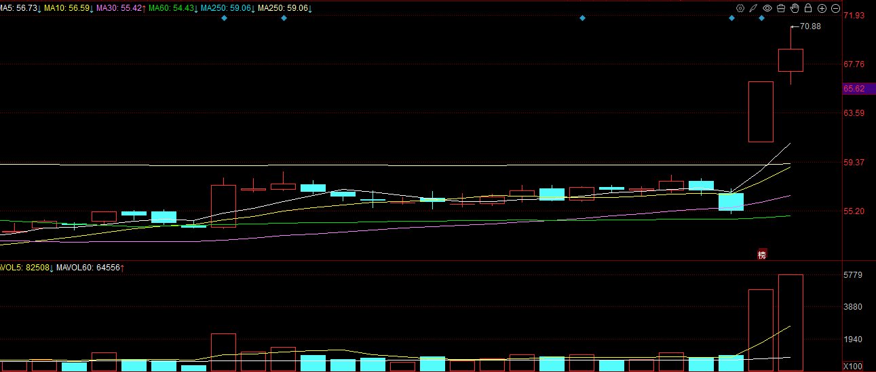The height and width of the screenshot is (372, 876).
Task: Activate the hand pan tool
Action: coord(795,8)
